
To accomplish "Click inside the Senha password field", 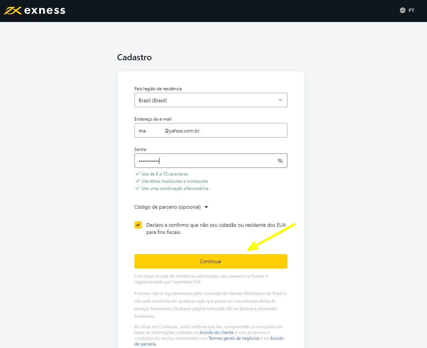I will (206, 161).
